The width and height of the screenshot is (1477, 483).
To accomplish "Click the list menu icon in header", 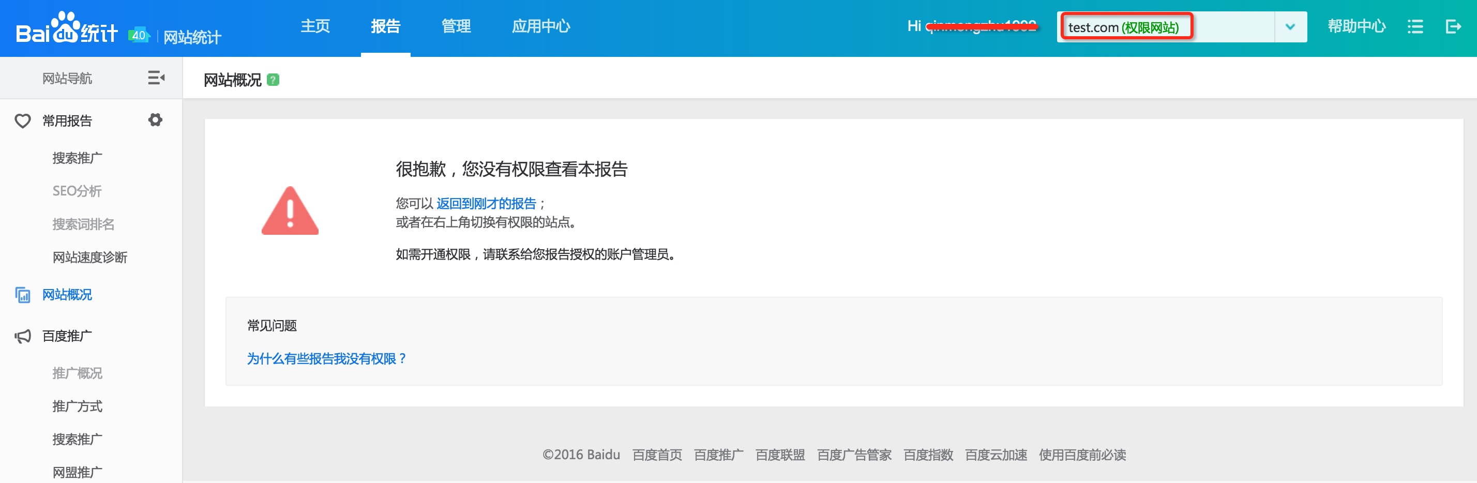I will (x=1414, y=26).
